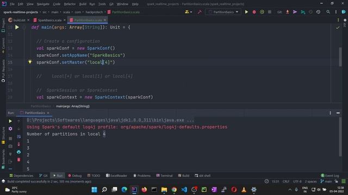Click UTF-8 encoding in status bar
This screenshot has height=195, width=348.
tap(297, 181)
